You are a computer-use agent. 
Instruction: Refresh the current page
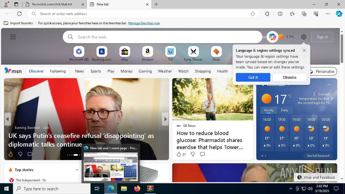pyautogui.click(x=19, y=14)
